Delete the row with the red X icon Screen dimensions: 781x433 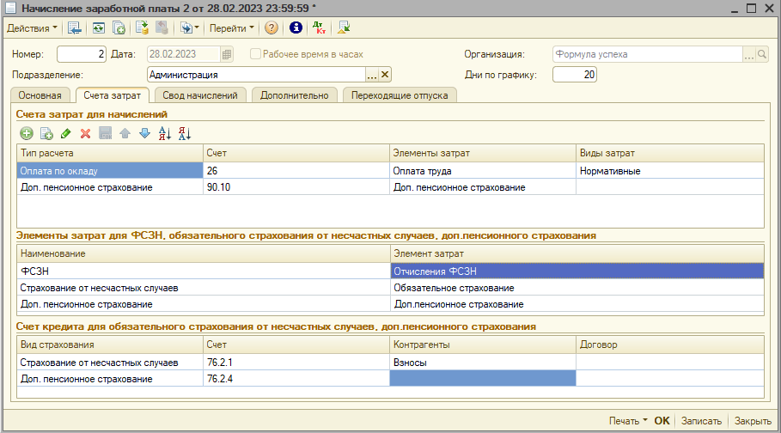tap(85, 133)
